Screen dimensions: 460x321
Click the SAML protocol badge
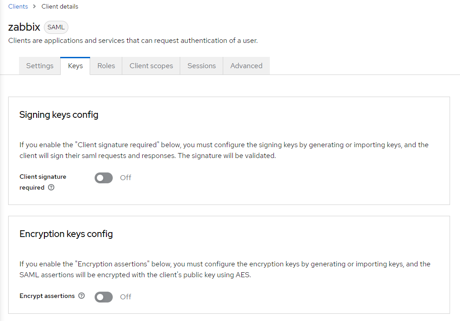coord(56,27)
